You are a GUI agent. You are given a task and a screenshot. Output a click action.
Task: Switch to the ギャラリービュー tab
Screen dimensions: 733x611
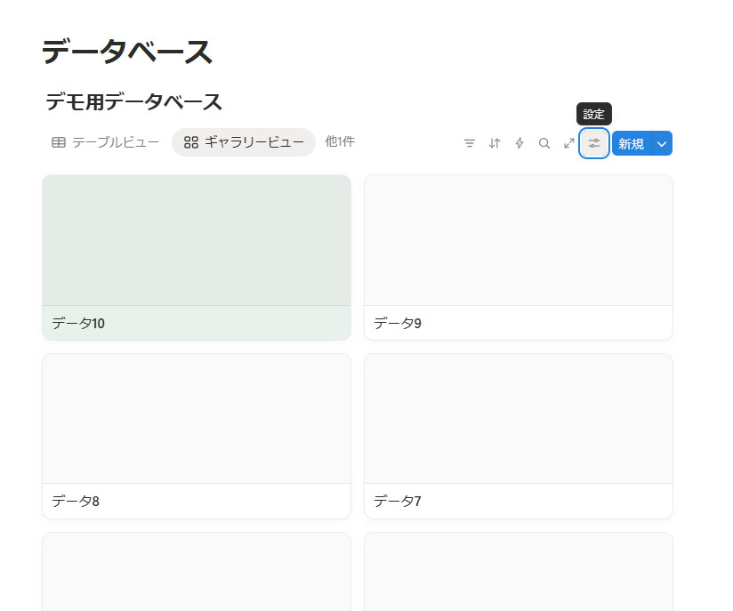[244, 142]
